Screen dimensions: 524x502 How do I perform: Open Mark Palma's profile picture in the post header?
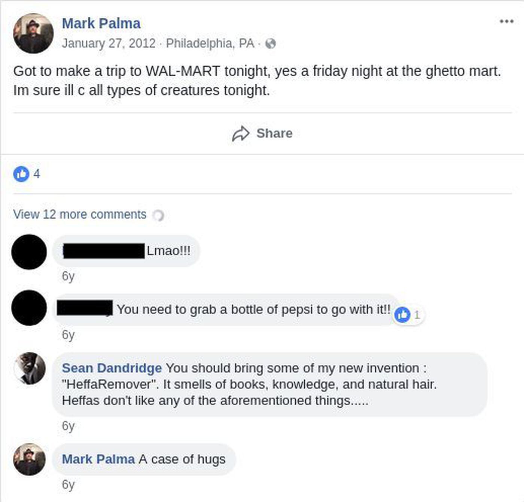(x=33, y=33)
